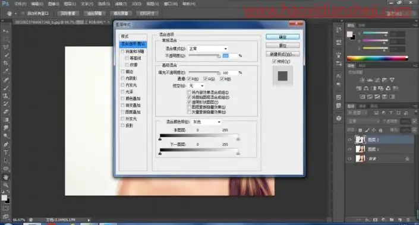Open the 滤镜 menu
This screenshot has height=225, width=419.
tap(121, 4)
